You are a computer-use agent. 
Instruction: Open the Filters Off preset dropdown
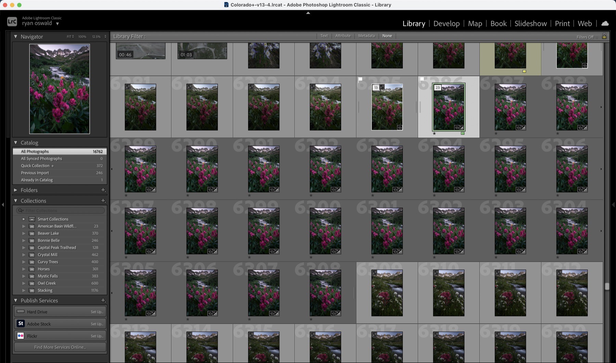tap(587, 37)
